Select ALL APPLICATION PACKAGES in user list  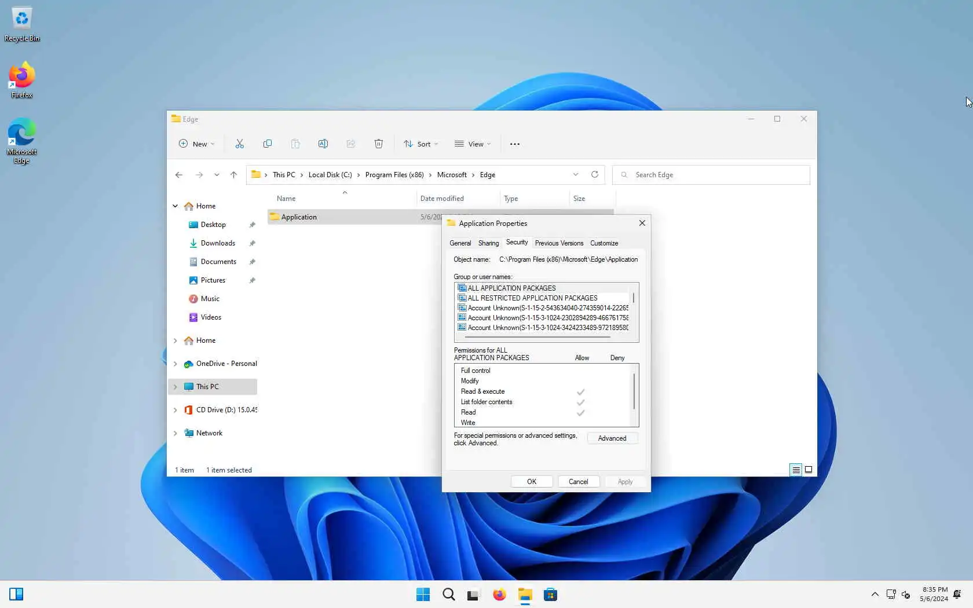click(543, 288)
